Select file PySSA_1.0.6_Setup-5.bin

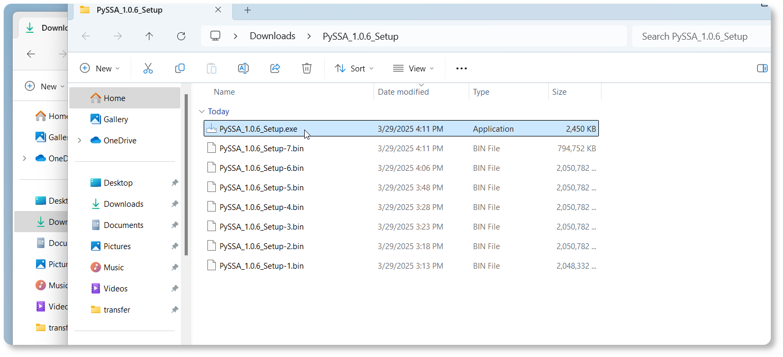[x=401, y=188]
